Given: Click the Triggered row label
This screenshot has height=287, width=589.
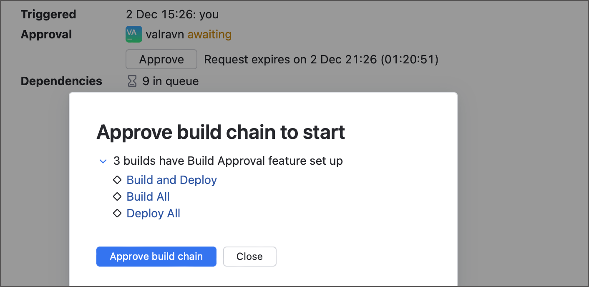Looking at the screenshot, I should click(48, 14).
